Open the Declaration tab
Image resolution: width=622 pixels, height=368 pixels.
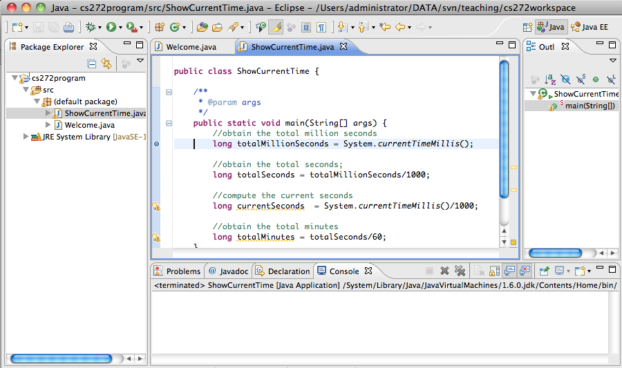click(x=283, y=271)
